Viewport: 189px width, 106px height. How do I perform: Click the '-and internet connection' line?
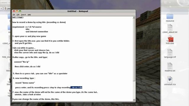click(37, 32)
